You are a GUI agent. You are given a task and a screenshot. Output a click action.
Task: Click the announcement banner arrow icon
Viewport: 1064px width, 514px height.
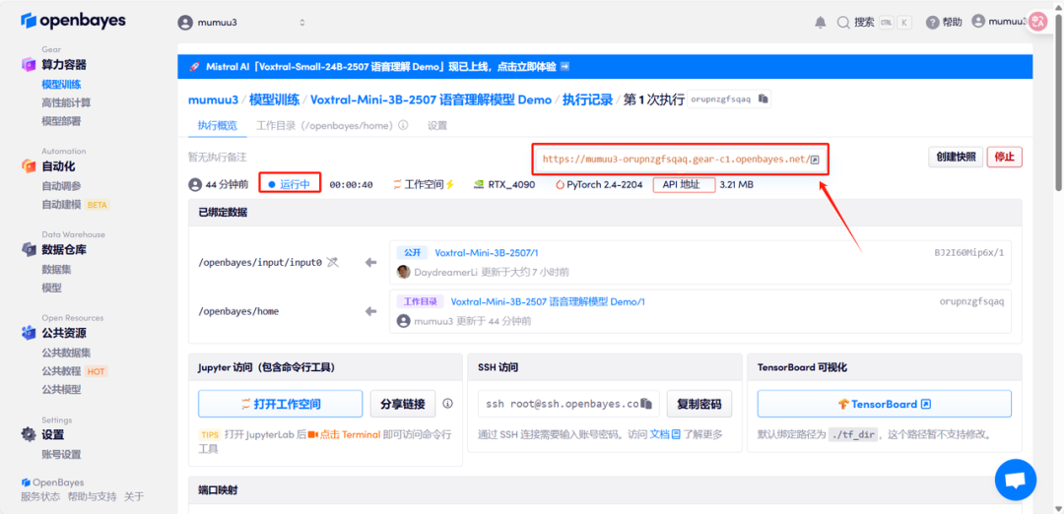pos(565,67)
